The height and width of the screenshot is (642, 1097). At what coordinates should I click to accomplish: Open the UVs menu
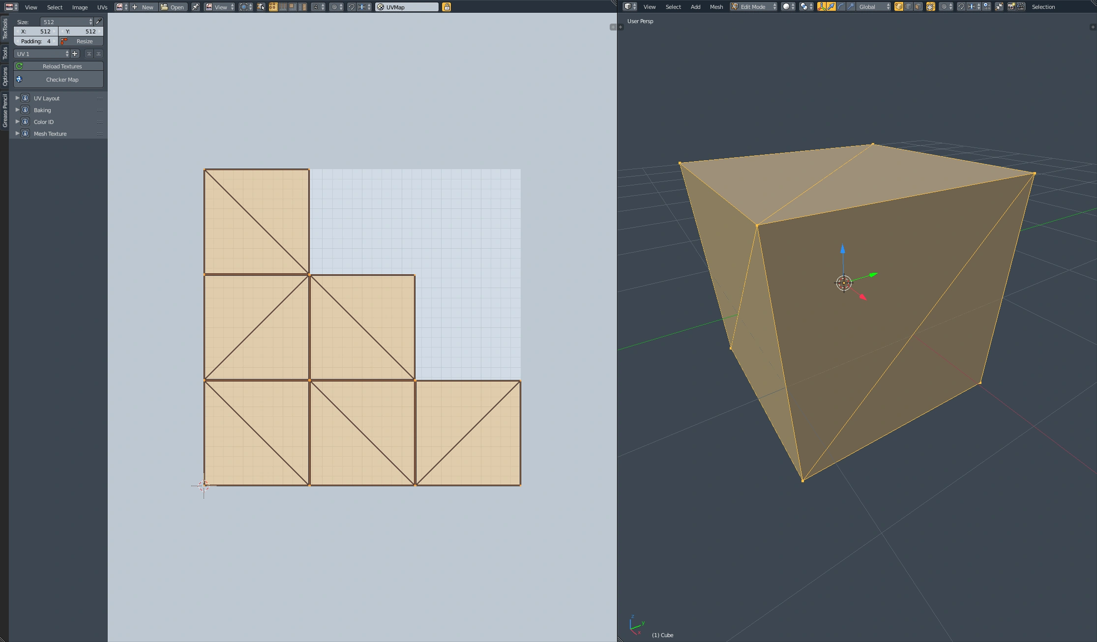click(x=102, y=7)
